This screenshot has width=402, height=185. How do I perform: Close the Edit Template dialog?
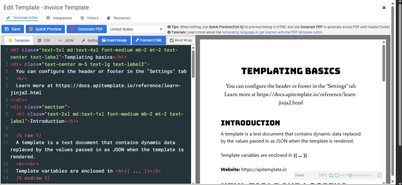tap(384, 7)
